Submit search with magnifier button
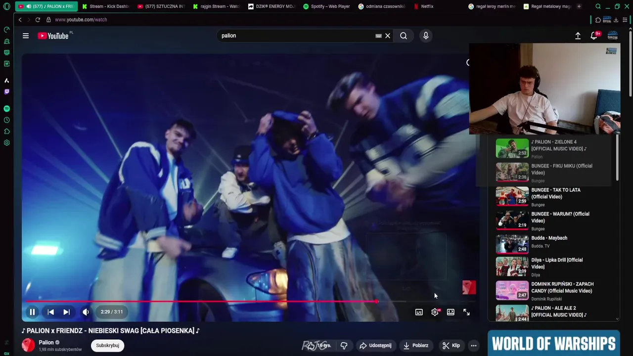 [x=404, y=36]
